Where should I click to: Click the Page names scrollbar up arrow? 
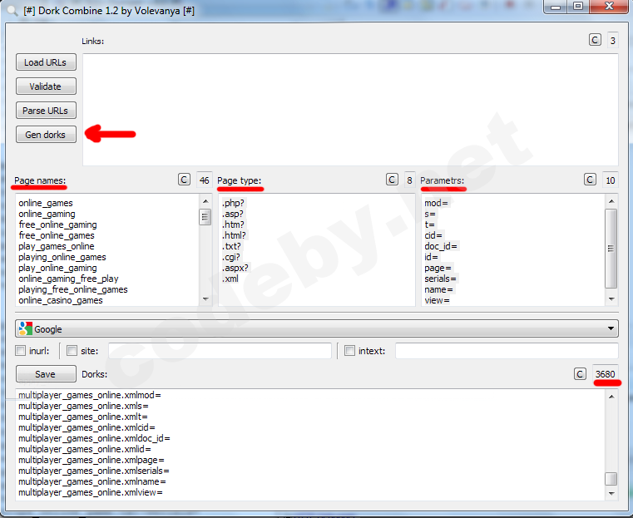pyautogui.click(x=205, y=201)
